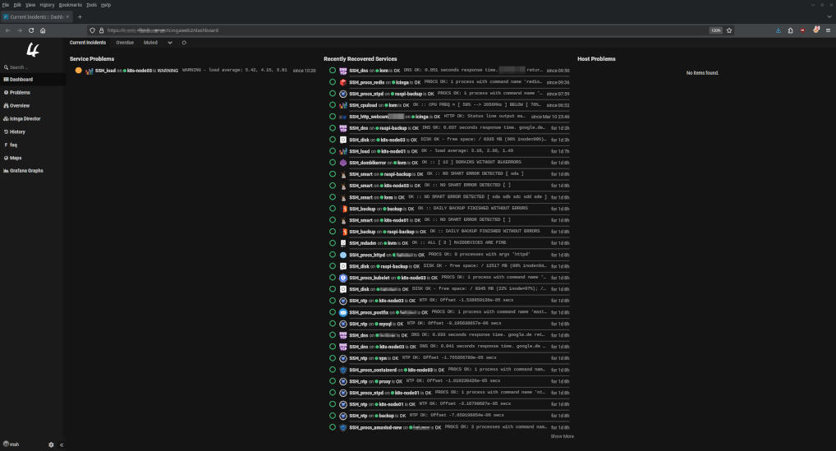Image resolution: width=836 pixels, height=451 pixels.
Task: Click the refresh icon next to dashboard tabs
Action: click(x=184, y=42)
